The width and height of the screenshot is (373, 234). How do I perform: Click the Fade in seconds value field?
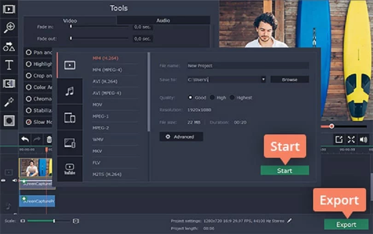point(142,27)
